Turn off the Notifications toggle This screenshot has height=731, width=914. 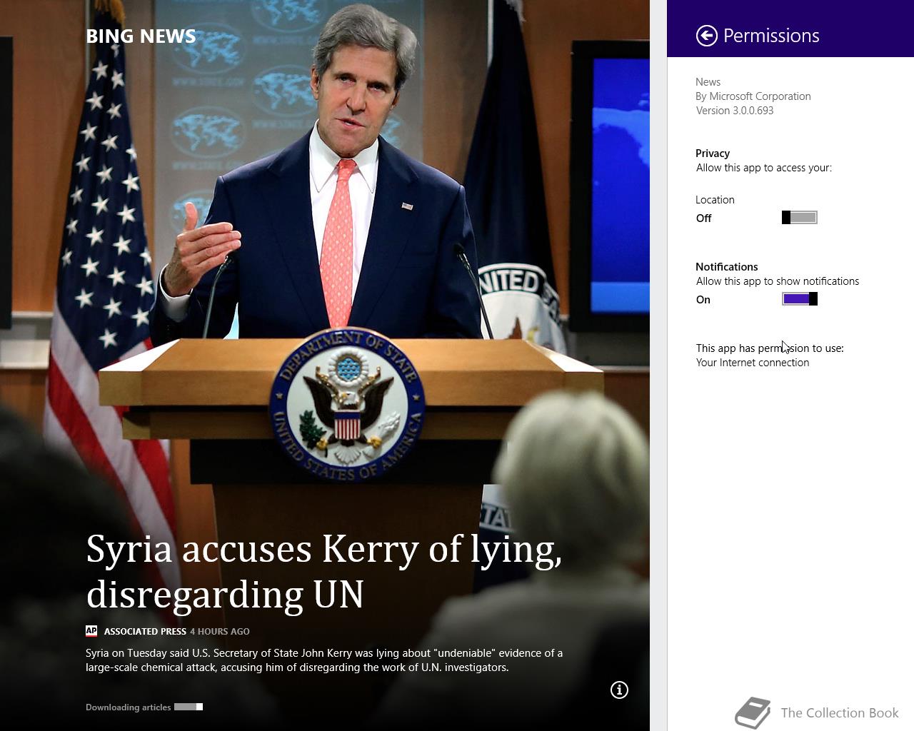[800, 299]
